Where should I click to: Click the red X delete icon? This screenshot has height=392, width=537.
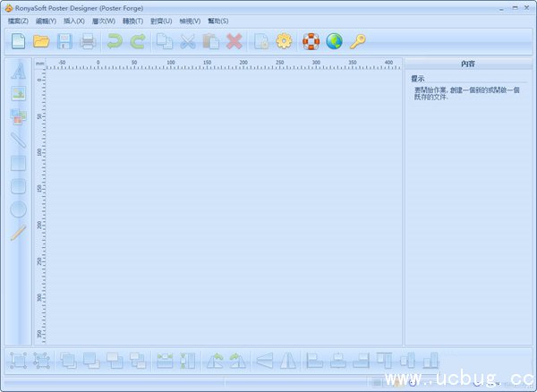[234, 40]
